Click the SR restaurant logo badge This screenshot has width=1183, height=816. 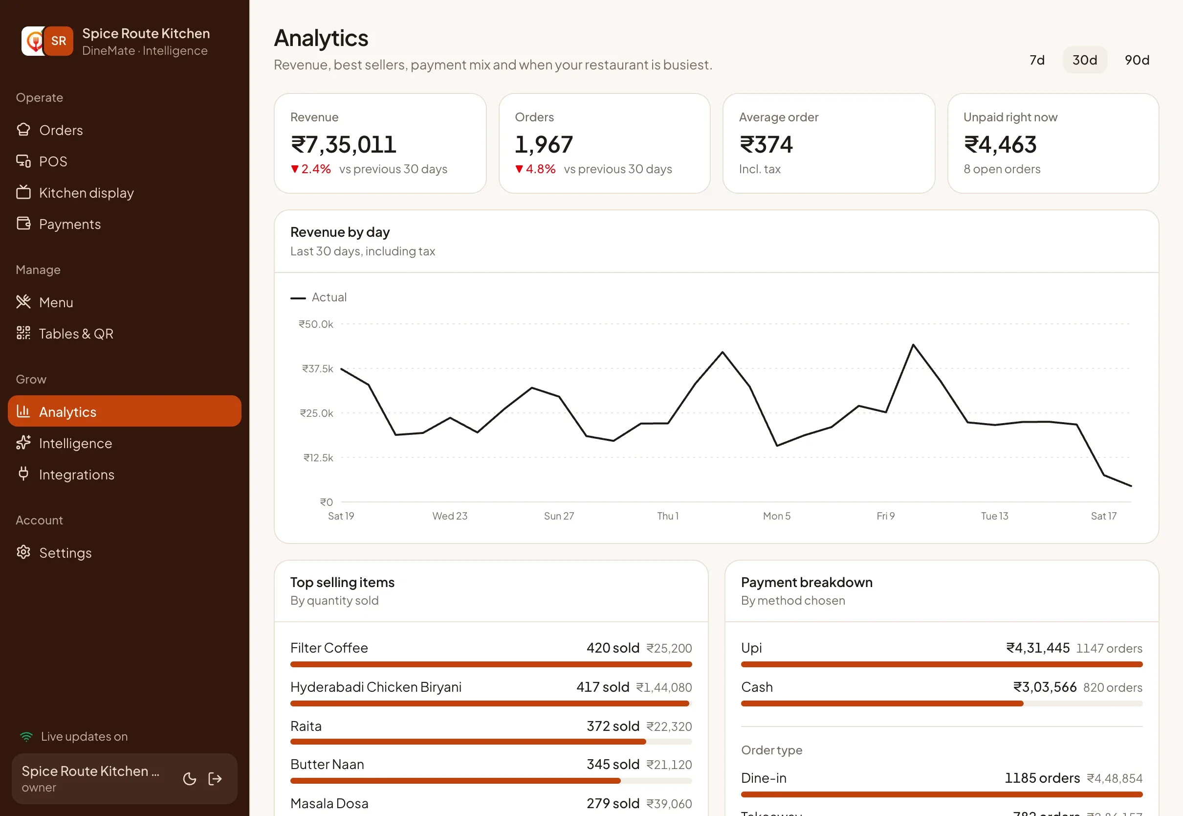click(x=58, y=41)
